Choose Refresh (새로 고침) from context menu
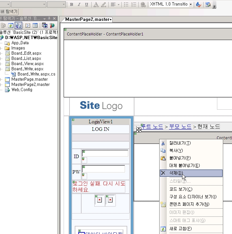Screen dimensions: 232x234 point(191,228)
